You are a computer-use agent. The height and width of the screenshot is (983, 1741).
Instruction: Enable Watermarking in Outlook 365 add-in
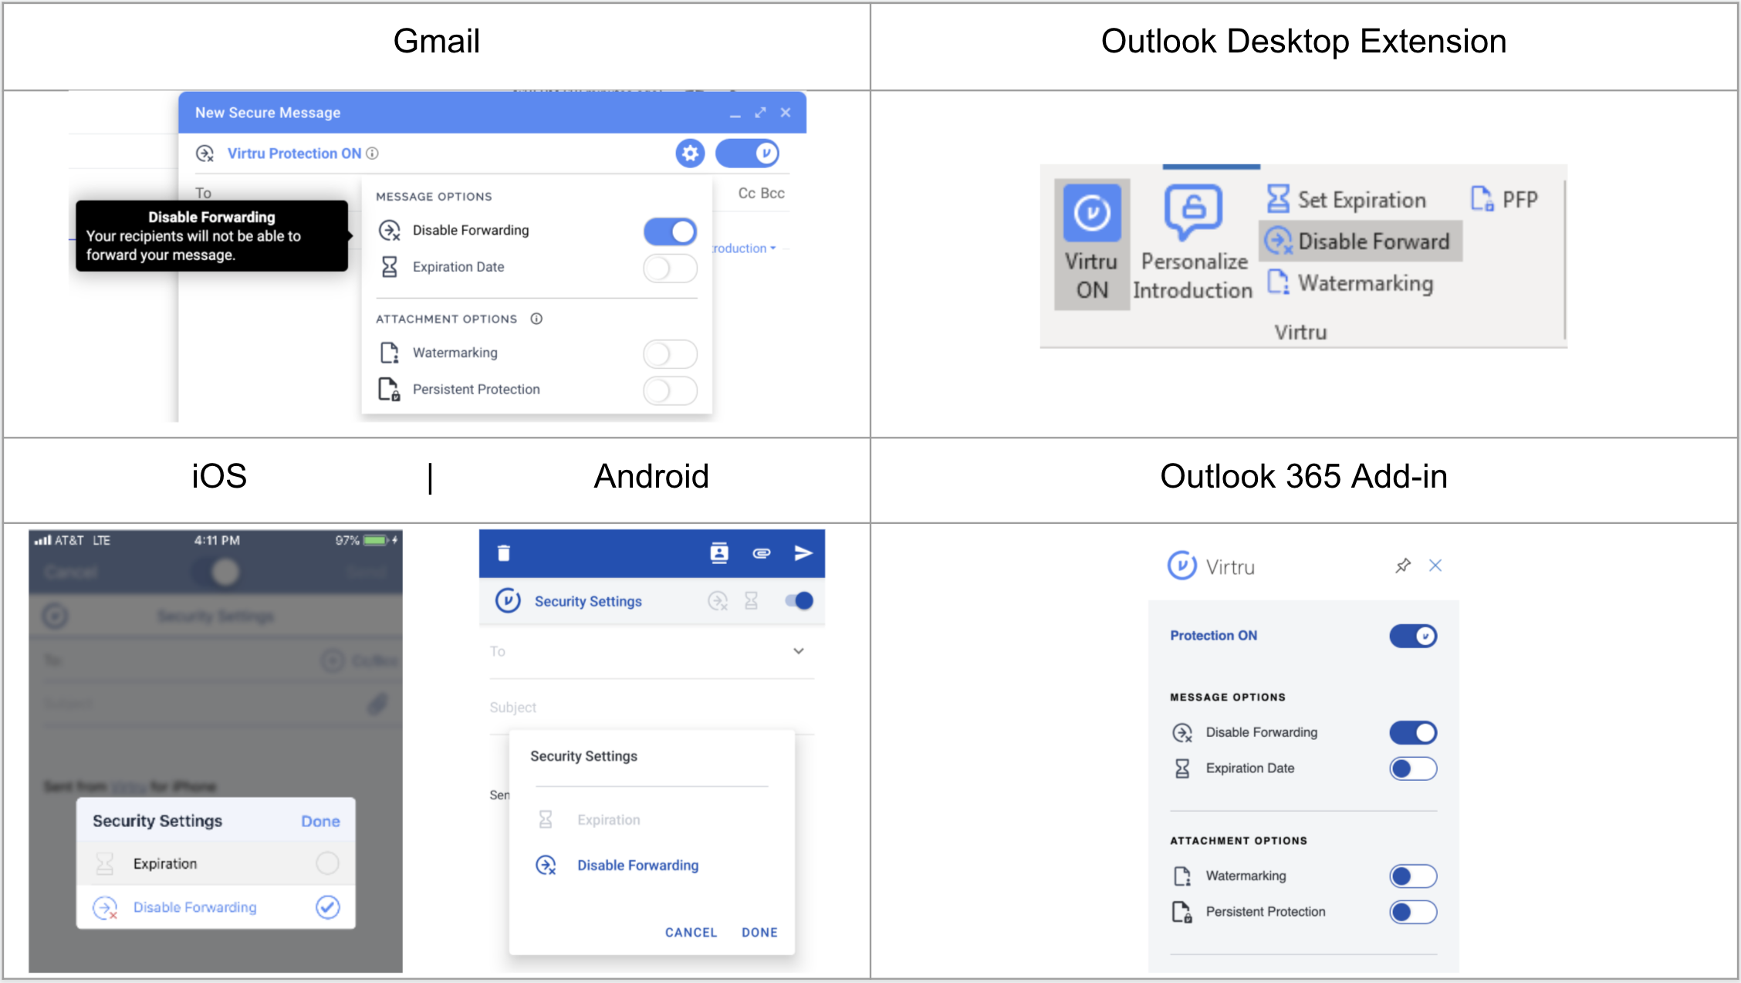(1413, 877)
